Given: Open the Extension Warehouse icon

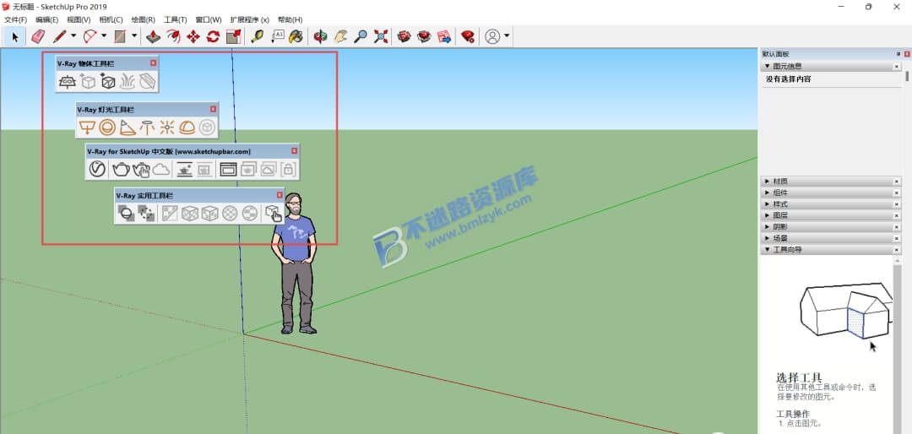Looking at the screenshot, I should 424,36.
